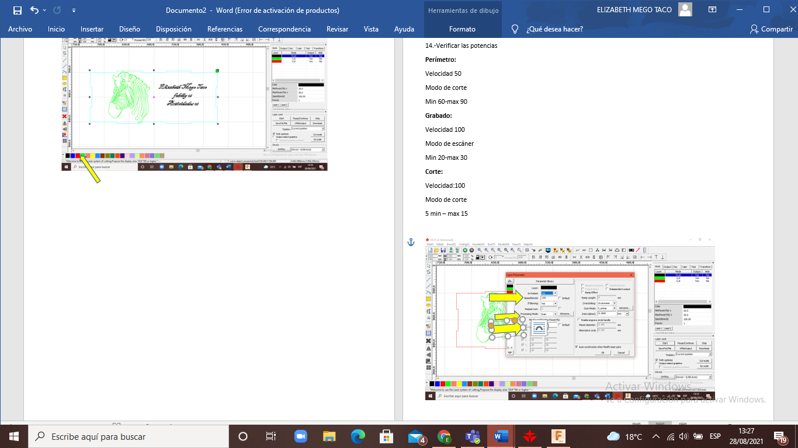Image resolution: width=798 pixels, height=448 pixels.
Task: Click the ¿Qué desea hacer? search box
Action: tap(554, 29)
